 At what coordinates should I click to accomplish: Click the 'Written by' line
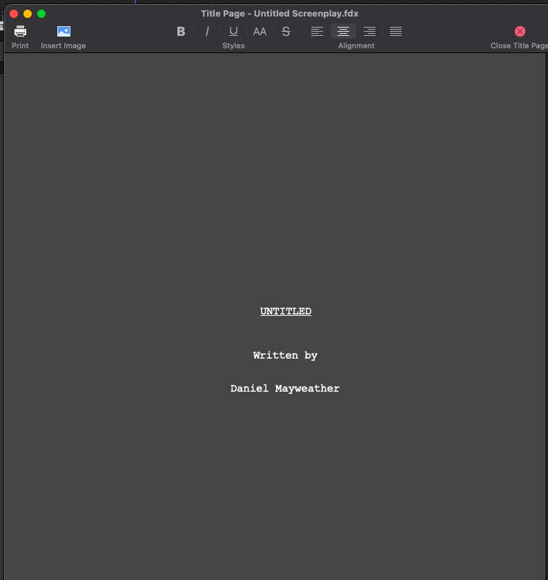(x=285, y=355)
